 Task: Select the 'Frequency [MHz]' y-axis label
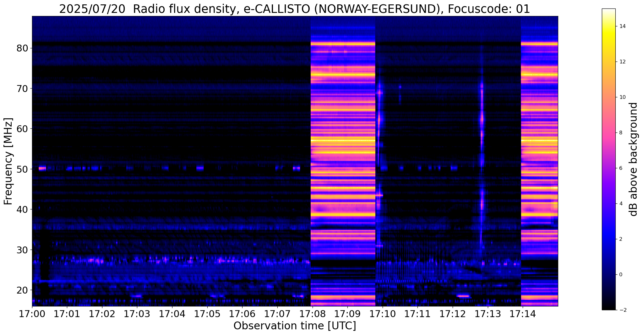[8, 161]
